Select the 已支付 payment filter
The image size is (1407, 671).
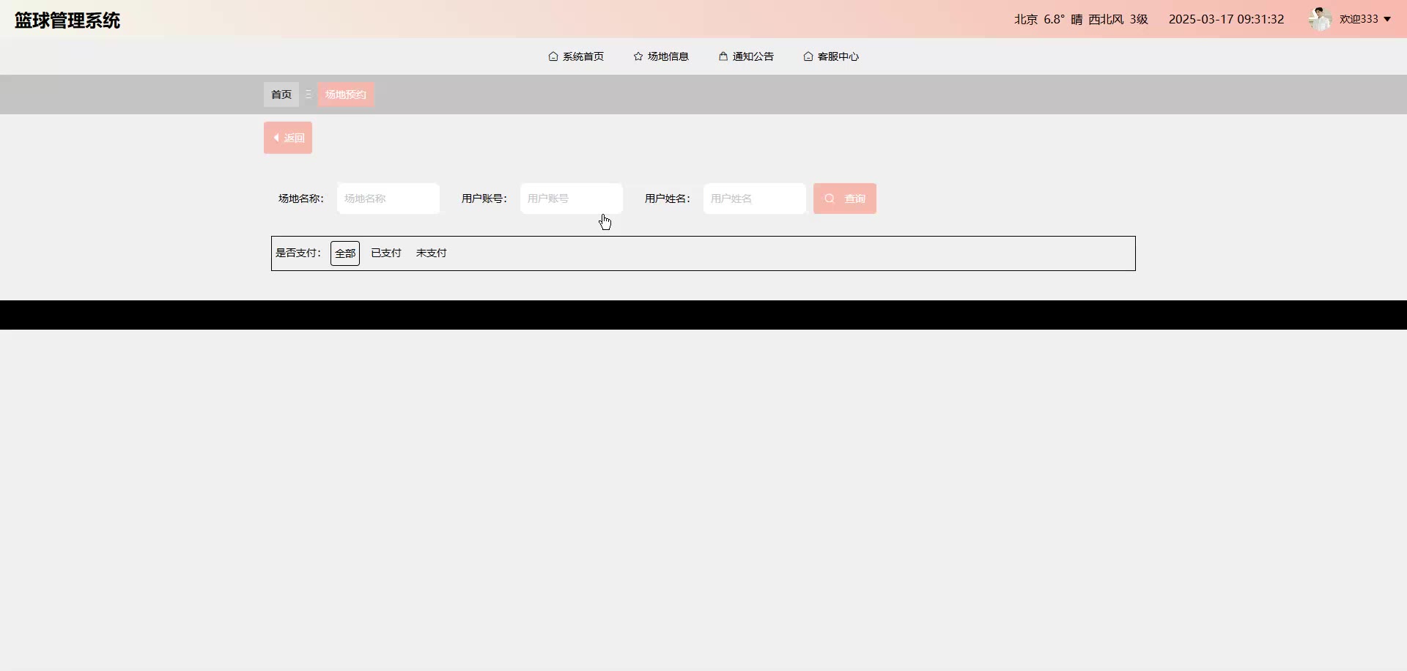pyautogui.click(x=386, y=253)
